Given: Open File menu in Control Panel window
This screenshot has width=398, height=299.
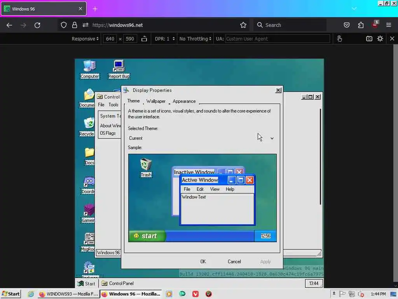Looking at the screenshot, I should coord(101,105).
